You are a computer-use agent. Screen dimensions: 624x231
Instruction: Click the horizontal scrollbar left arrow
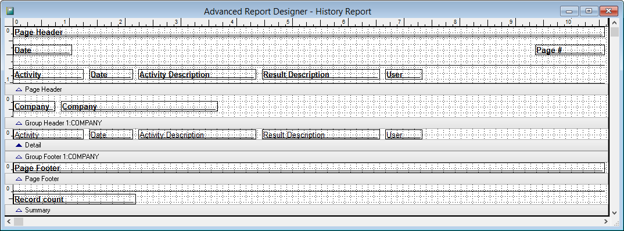(x=9, y=222)
